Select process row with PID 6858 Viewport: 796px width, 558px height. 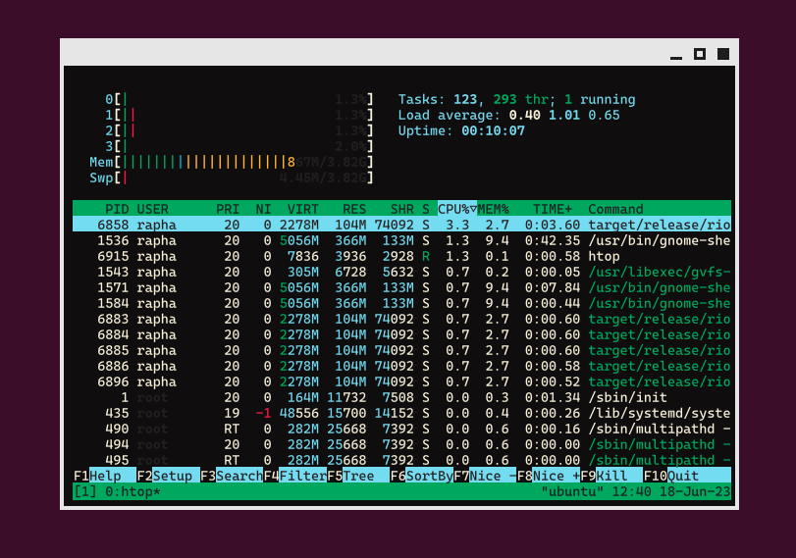click(x=401, y=225)
